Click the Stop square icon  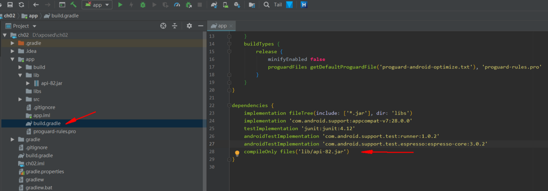200,5
